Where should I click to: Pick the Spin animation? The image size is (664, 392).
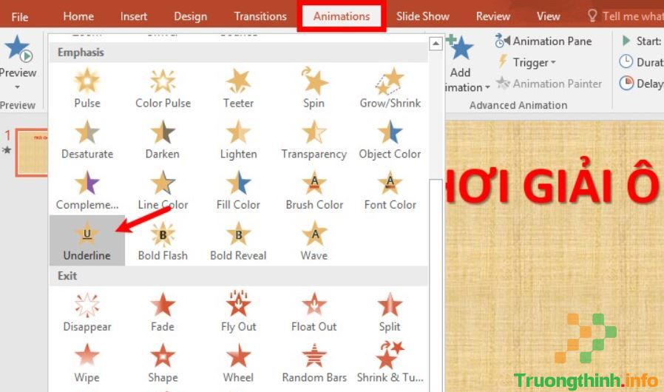point(314,88)
